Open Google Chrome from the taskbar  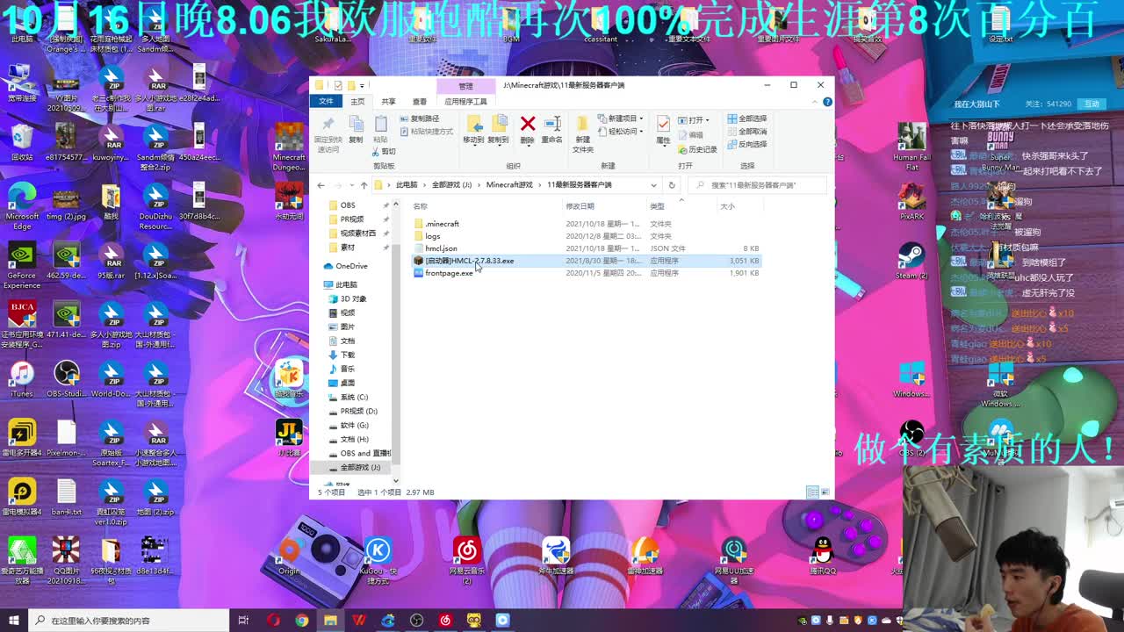303,620
